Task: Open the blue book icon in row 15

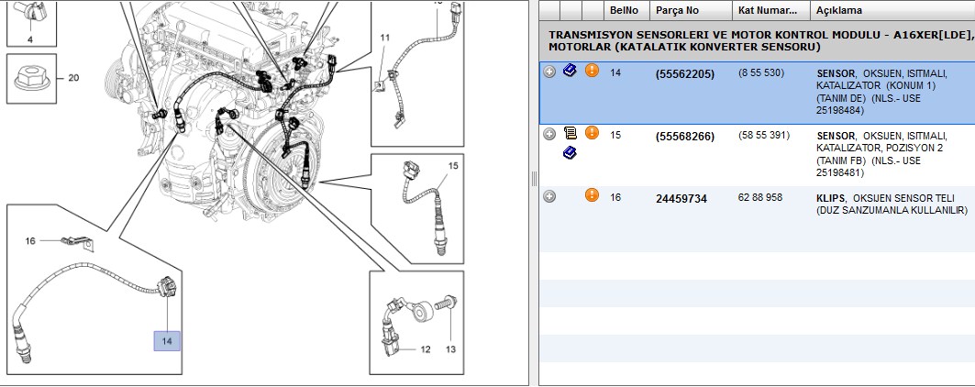Action: (570, 152)
